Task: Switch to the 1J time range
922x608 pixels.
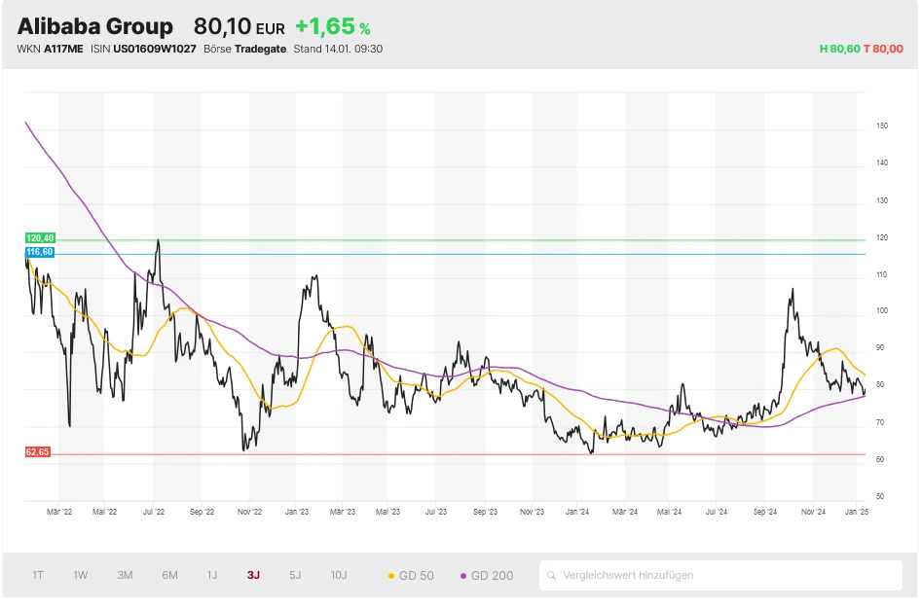Action: coord(211,575)
